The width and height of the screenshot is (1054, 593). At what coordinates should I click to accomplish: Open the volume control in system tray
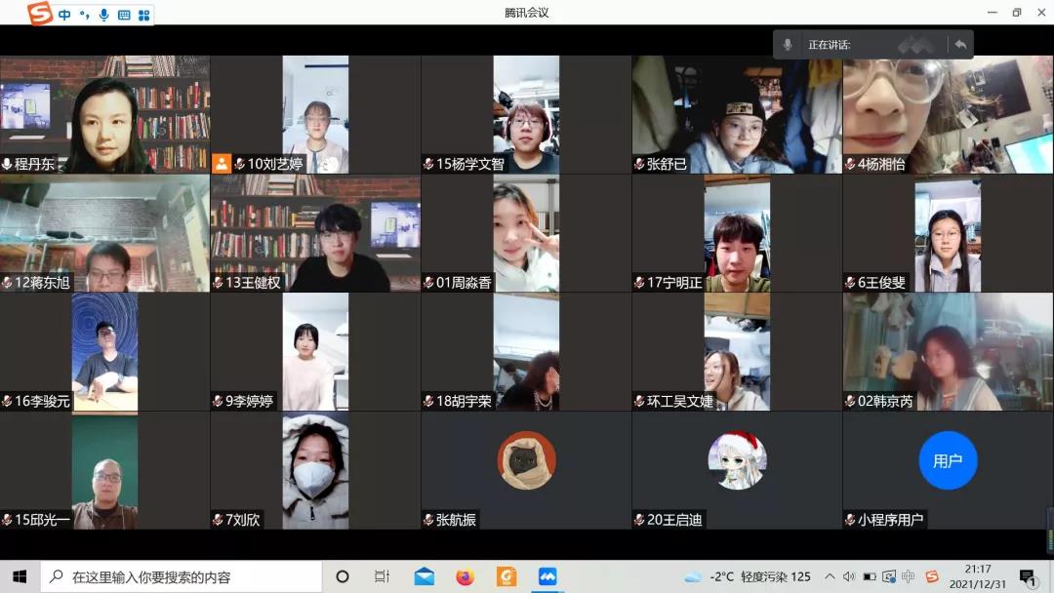849,576
